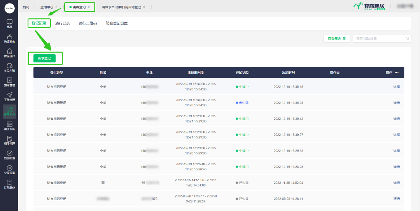Open 详情 for the first record
Screen dimensions: 420x211
coord(396,86)
